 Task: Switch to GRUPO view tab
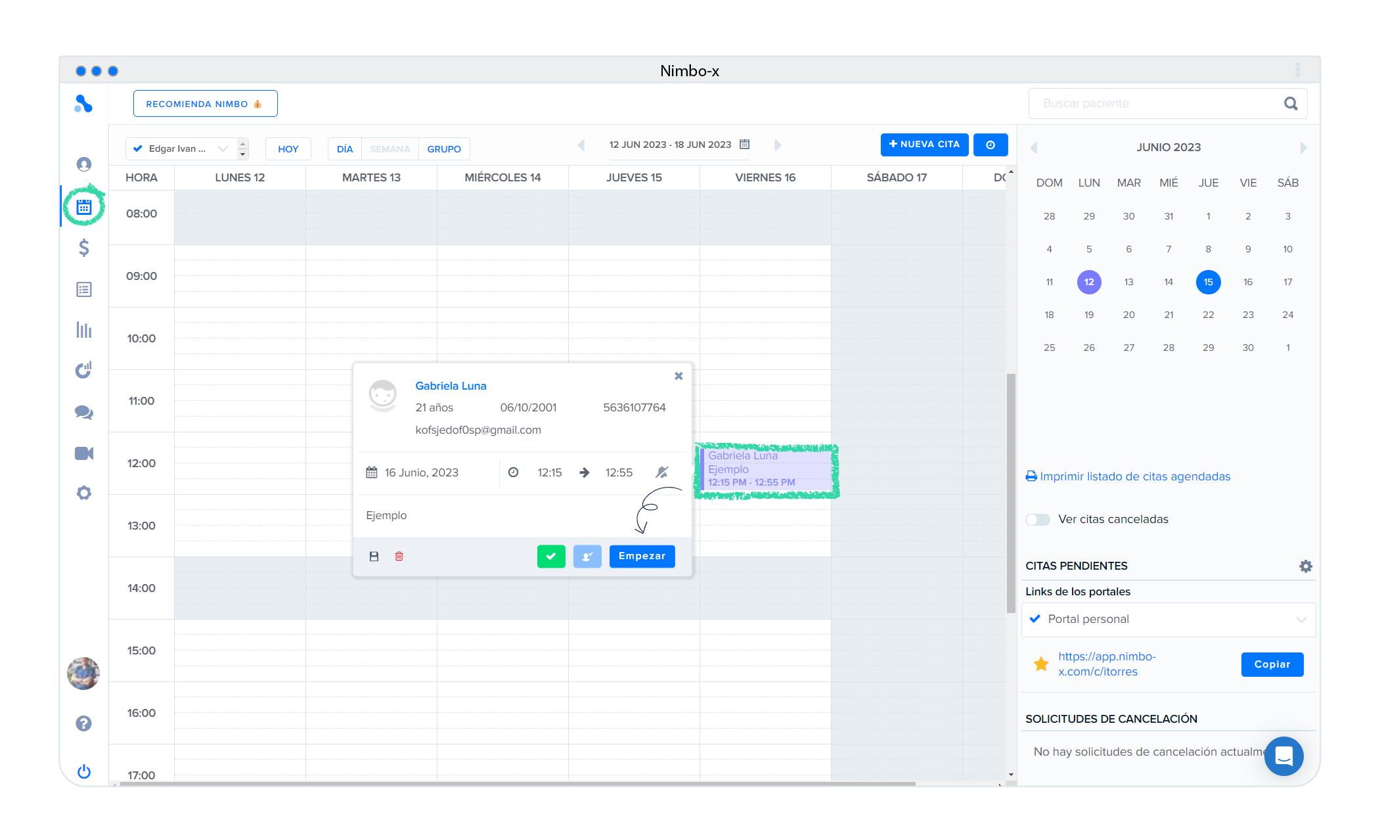click(444, 149)
